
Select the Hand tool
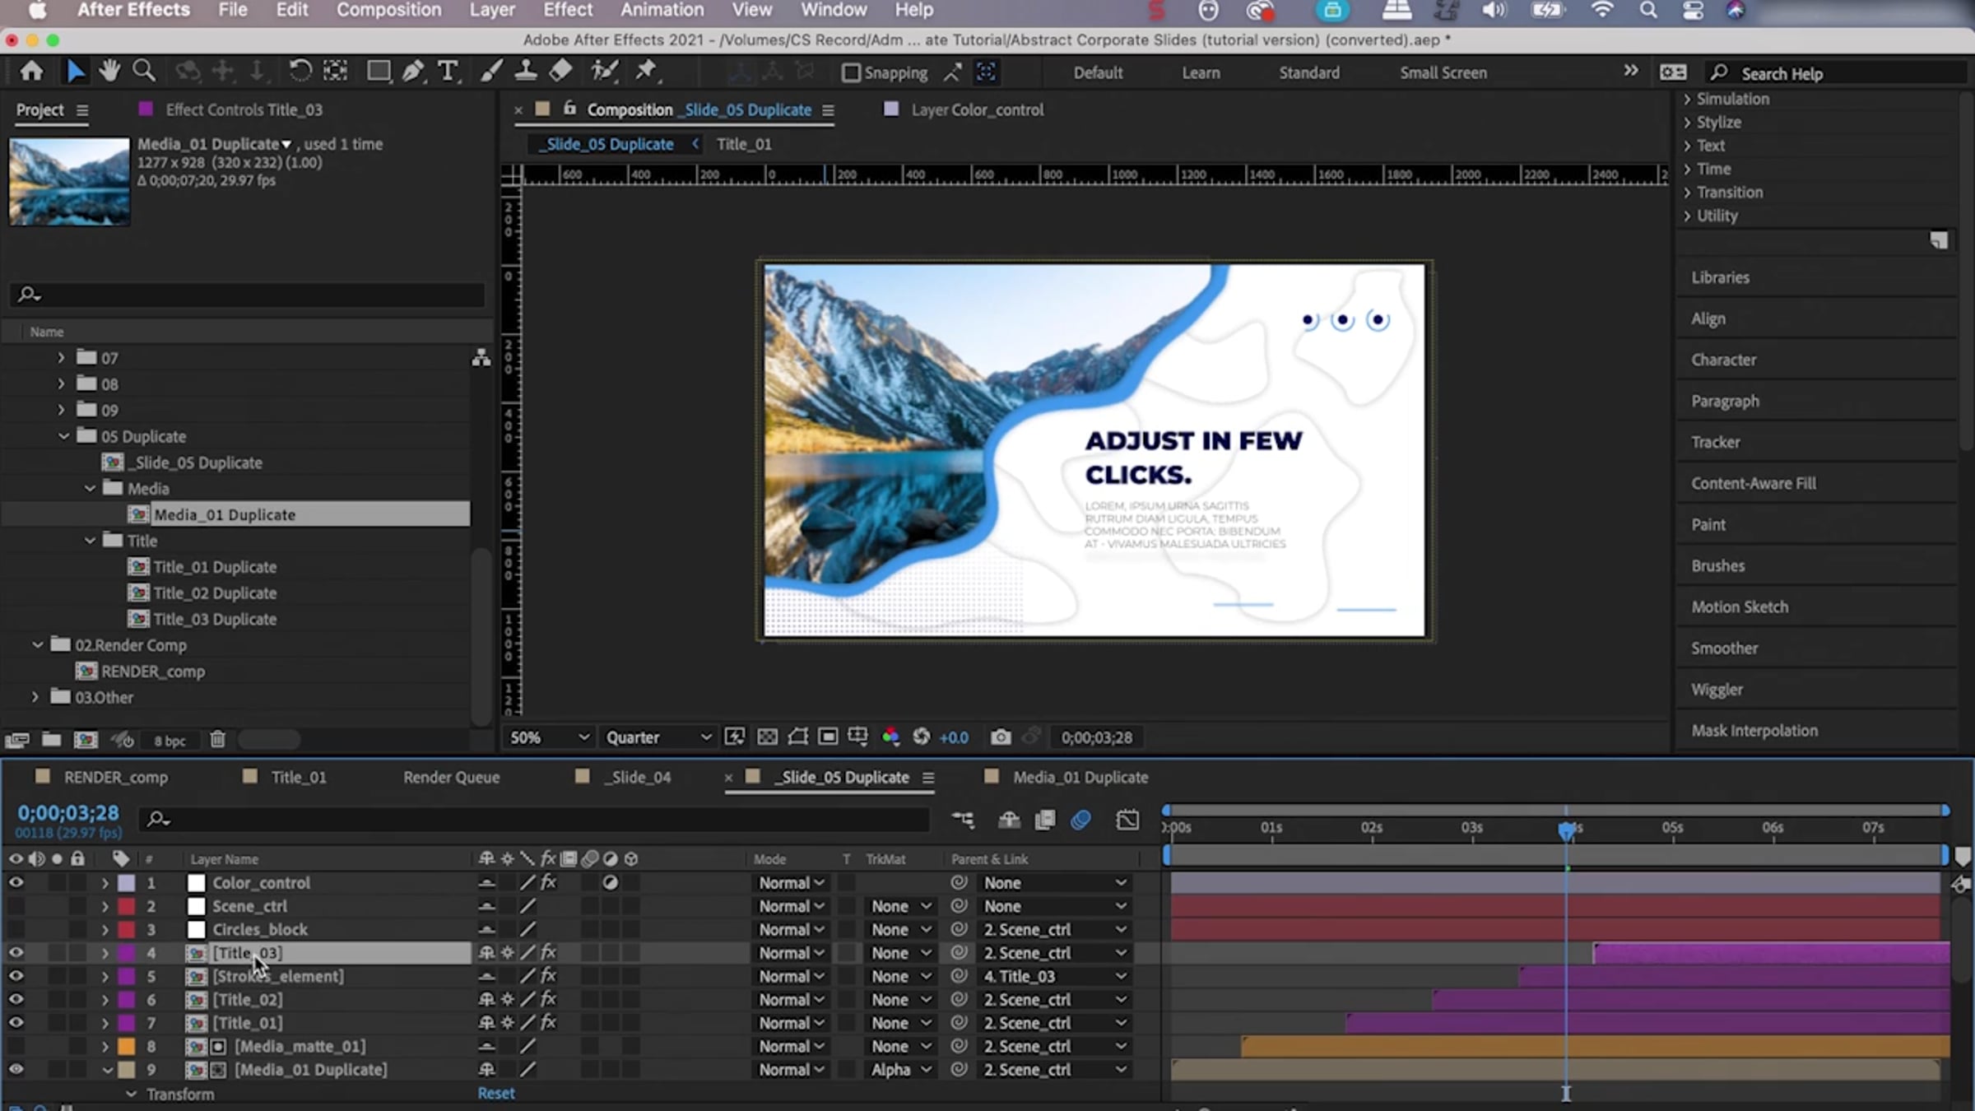click(109, 72)
